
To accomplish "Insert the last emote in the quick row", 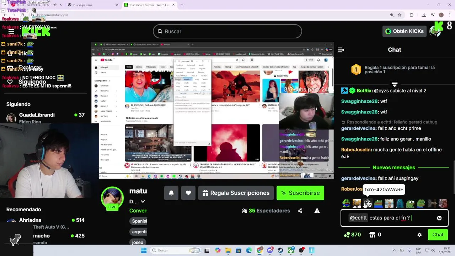I will [x=443, y=203].
